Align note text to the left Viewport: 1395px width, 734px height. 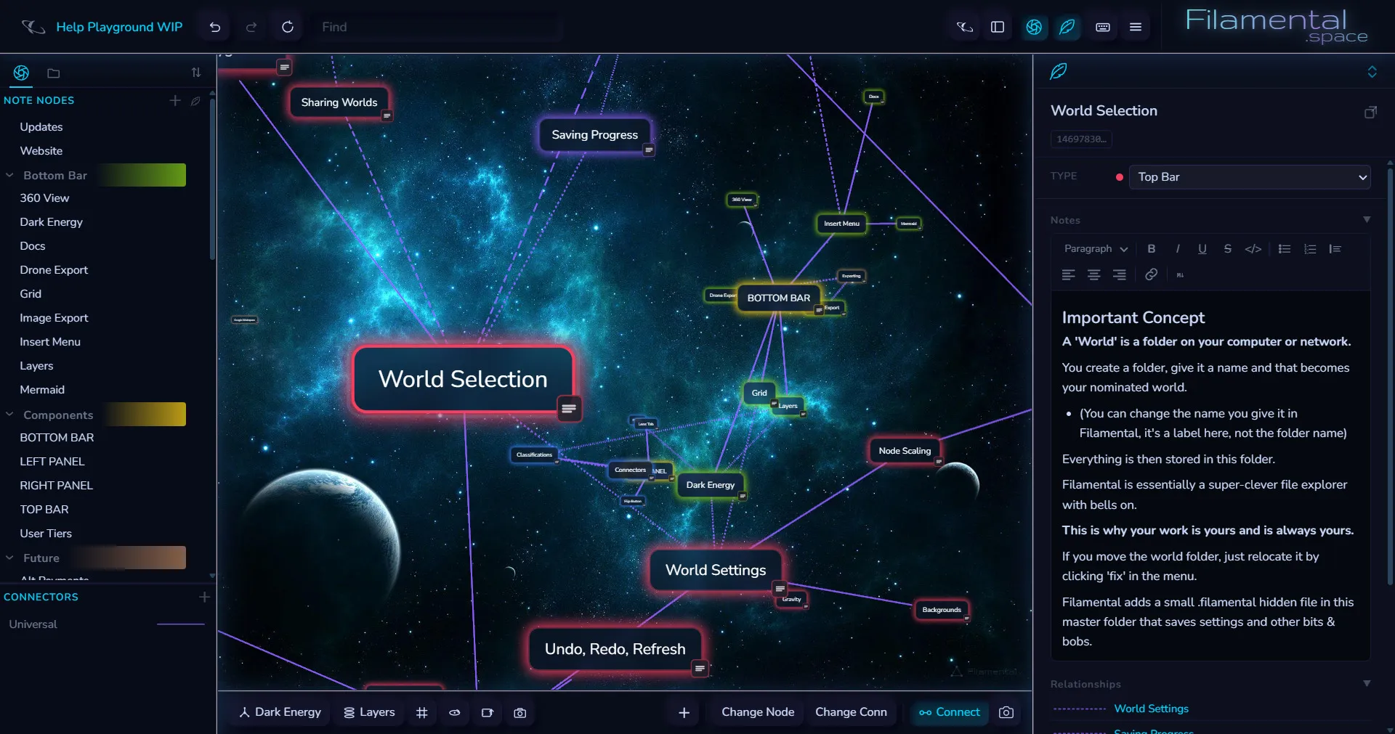pyautogui.click(x=1068, y=274)
